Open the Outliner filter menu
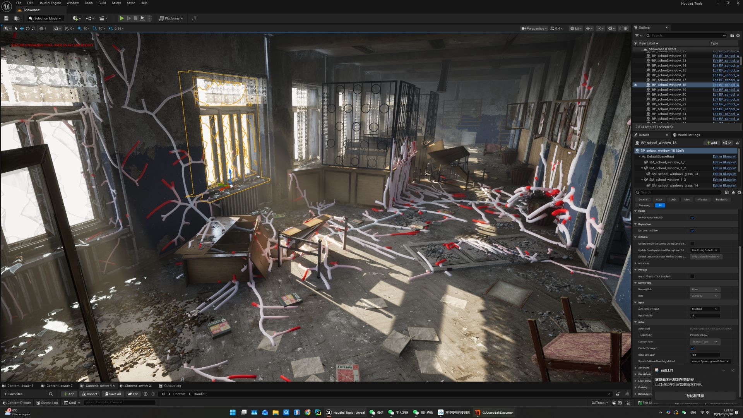 pos(639,35)
